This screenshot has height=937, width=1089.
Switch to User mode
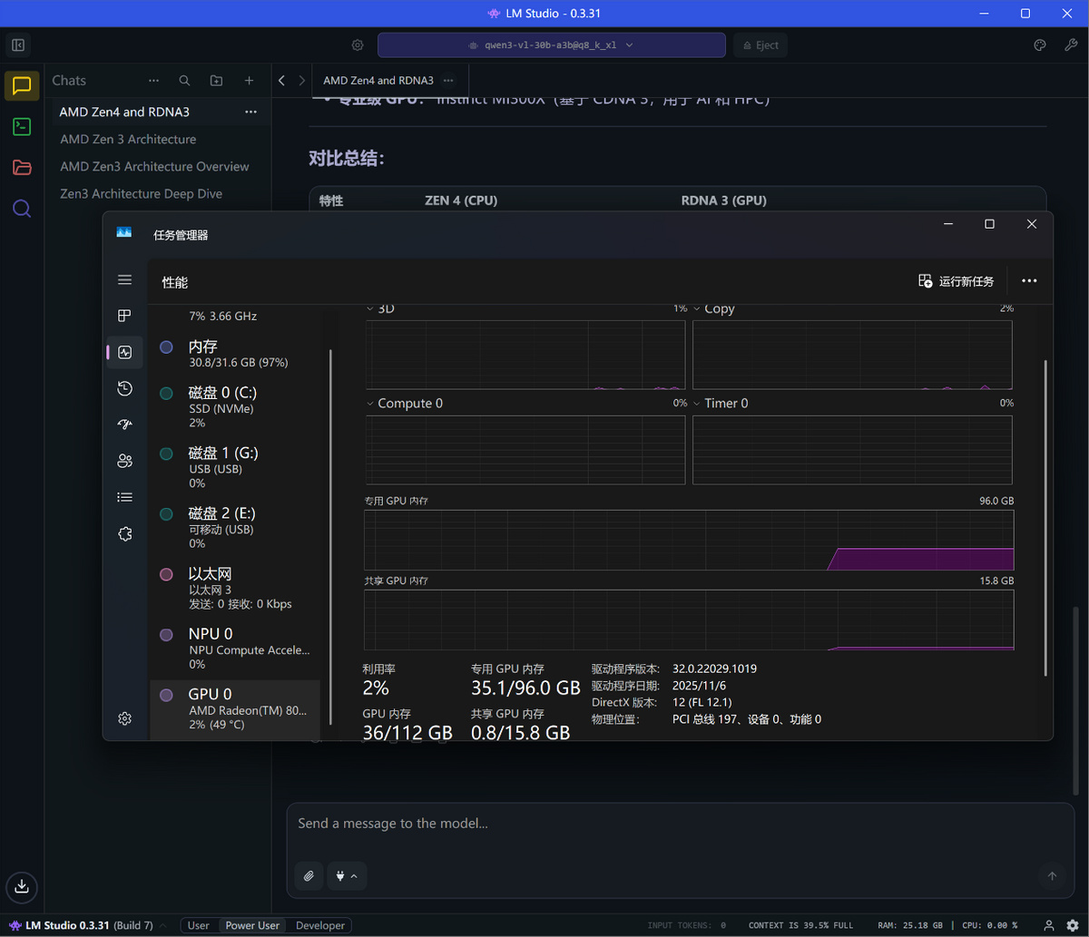(199, 925)
